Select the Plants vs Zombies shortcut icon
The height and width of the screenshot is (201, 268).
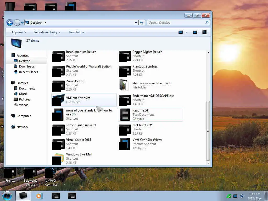point(125,71)
